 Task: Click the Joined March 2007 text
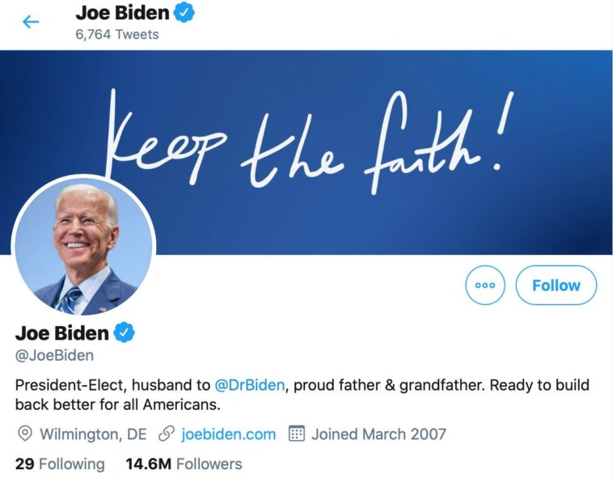[x=378, y=434]
